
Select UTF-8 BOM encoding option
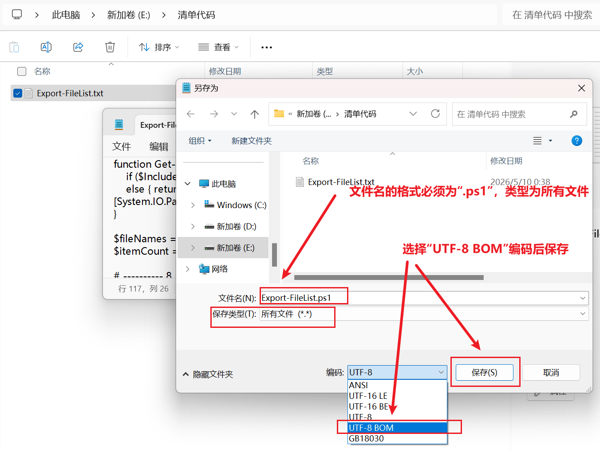[x=397, y=428]
